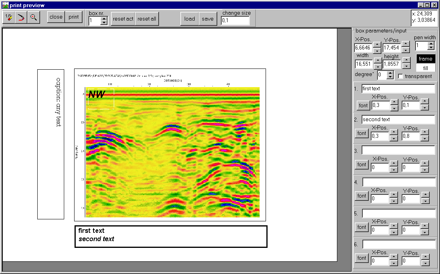Viewport: 440px width, 274px height.
Task: Decrease the degree rotation value
Action: click(390, 77)
